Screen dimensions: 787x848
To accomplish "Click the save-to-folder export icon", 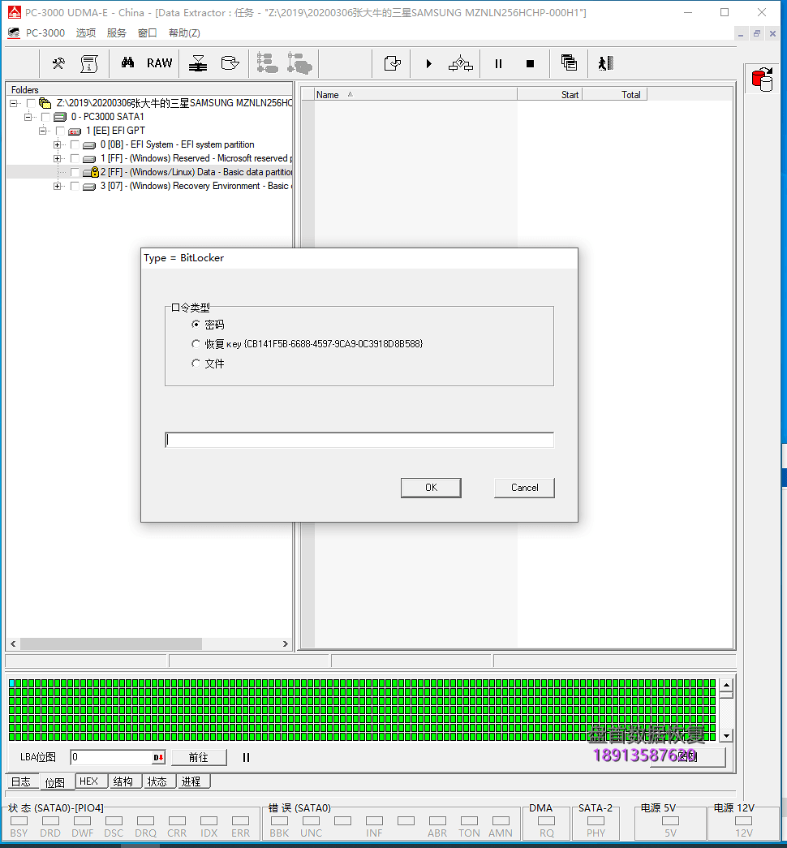I will coord(392,63).
